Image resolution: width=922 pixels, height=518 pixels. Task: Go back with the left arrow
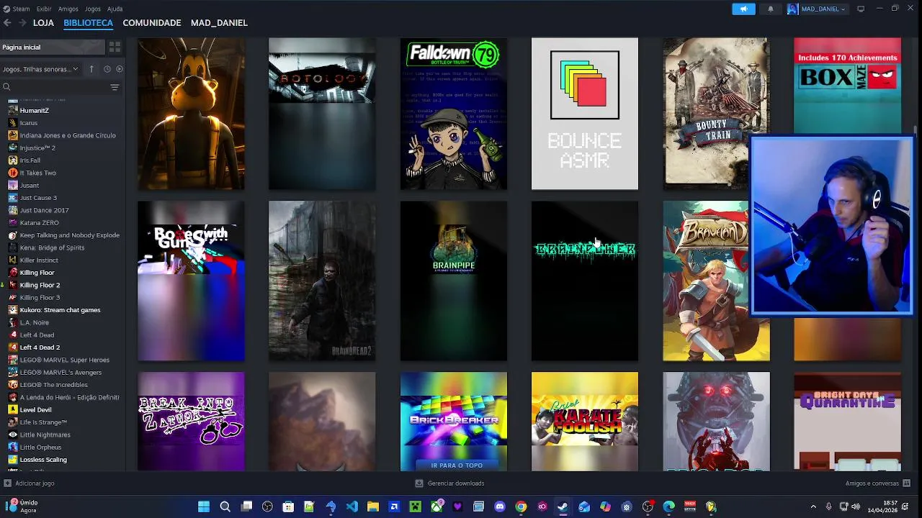7,23
